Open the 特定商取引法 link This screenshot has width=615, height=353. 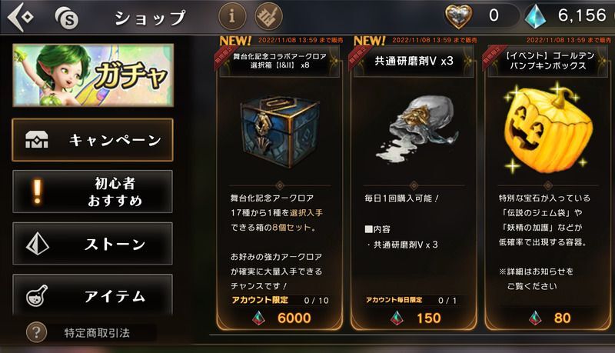tap(97, 333)
